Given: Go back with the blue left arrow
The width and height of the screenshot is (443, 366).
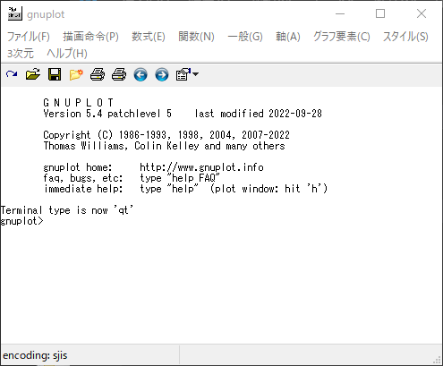Looking at the screenshot, I should coord(141,74).
